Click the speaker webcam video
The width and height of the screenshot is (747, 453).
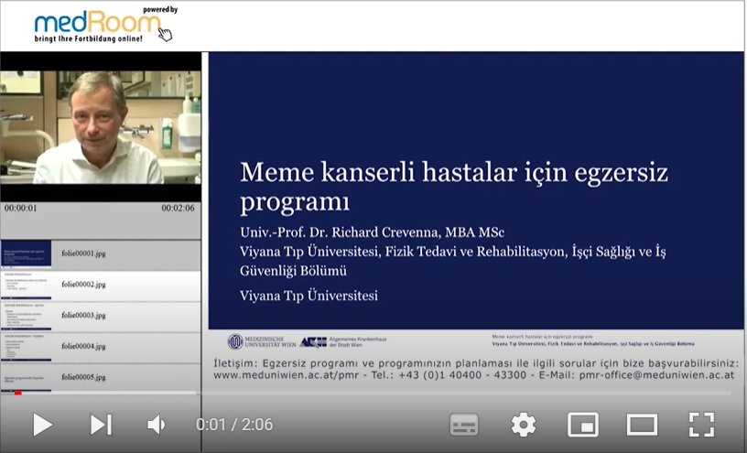[x=100, y=126]
